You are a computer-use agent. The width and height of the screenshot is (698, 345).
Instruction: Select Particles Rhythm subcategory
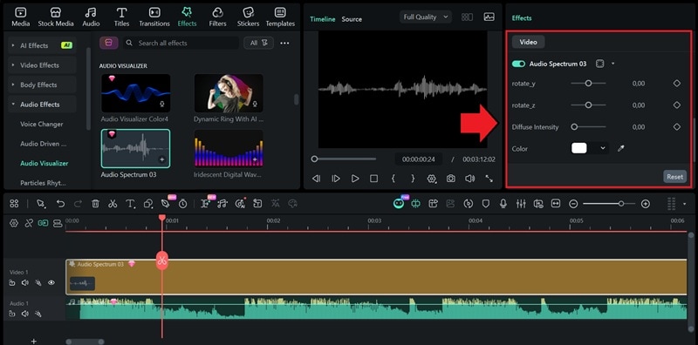pos(43,183)
